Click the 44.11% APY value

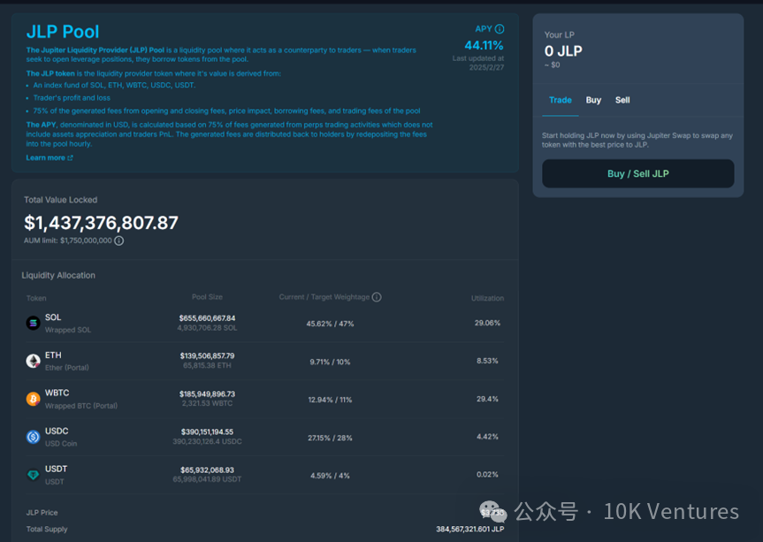point(484,45)
